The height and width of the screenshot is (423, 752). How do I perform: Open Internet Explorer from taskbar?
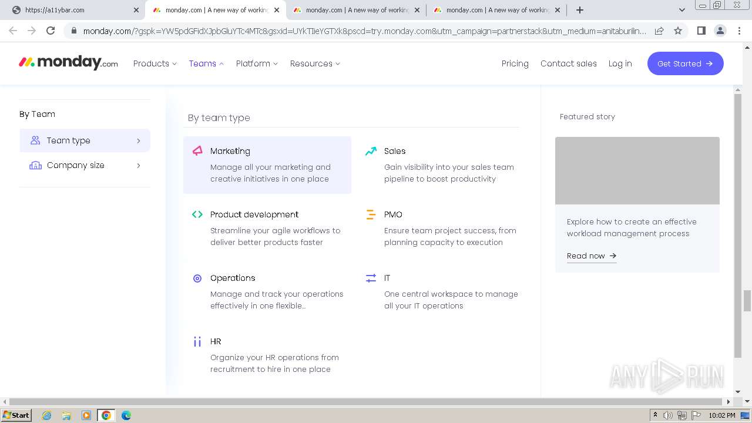47,415
